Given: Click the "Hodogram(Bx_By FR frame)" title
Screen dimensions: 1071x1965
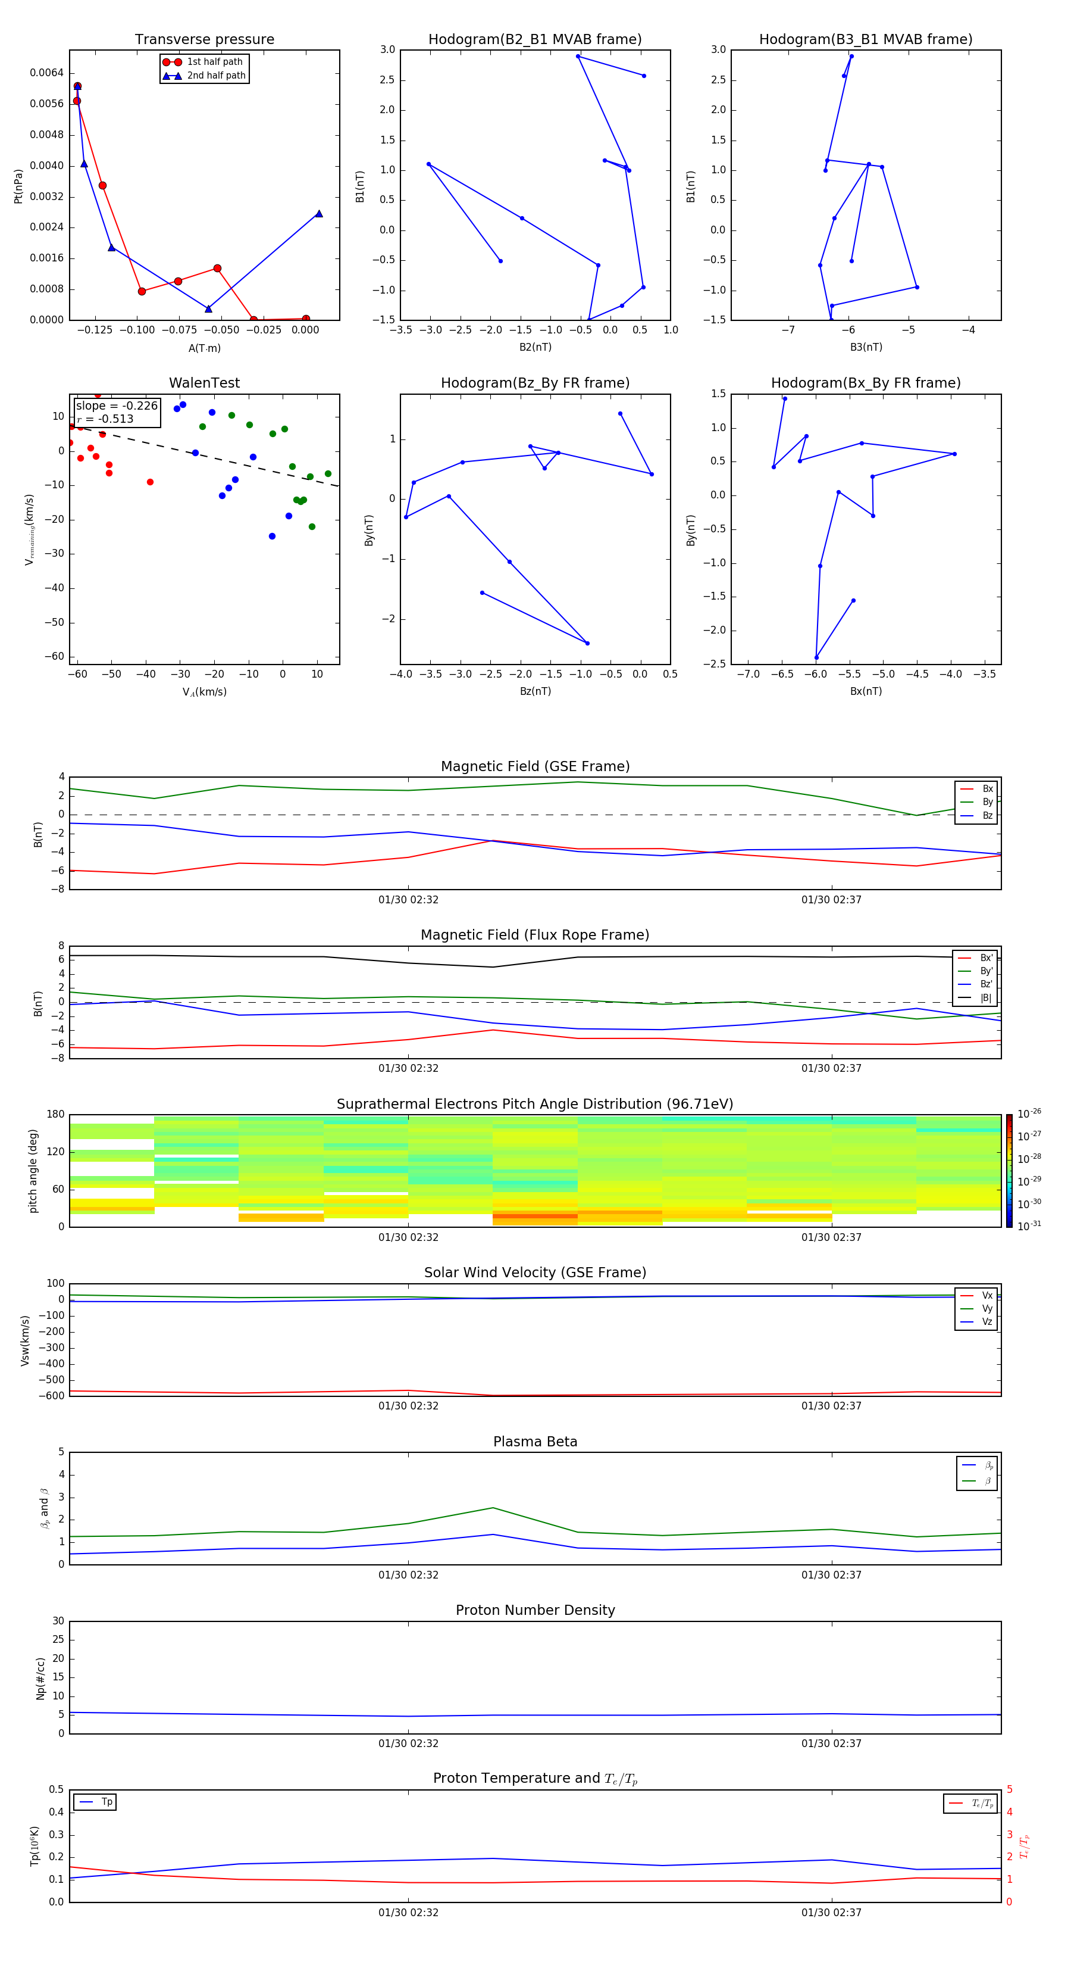Looking at the screenshot, I should coord(866,383).
